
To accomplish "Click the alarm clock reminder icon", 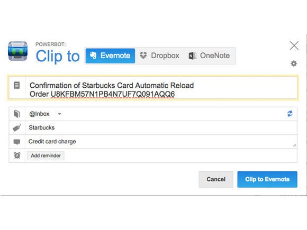I will pos(17,155).
